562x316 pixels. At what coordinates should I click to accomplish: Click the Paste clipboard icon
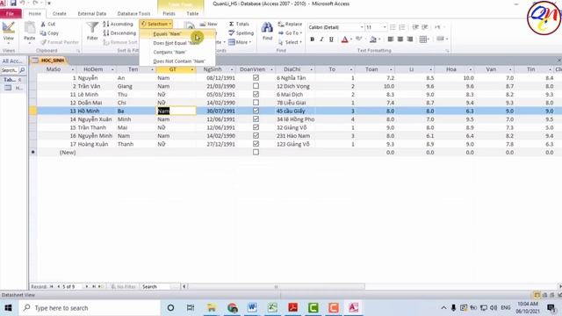[x=29, y=32]
